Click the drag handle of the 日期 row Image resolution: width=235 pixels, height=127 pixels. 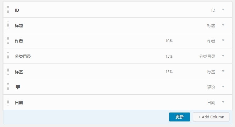point(8,102)
